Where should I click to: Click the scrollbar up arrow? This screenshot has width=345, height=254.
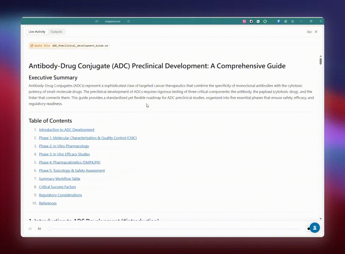click(321, 56)
